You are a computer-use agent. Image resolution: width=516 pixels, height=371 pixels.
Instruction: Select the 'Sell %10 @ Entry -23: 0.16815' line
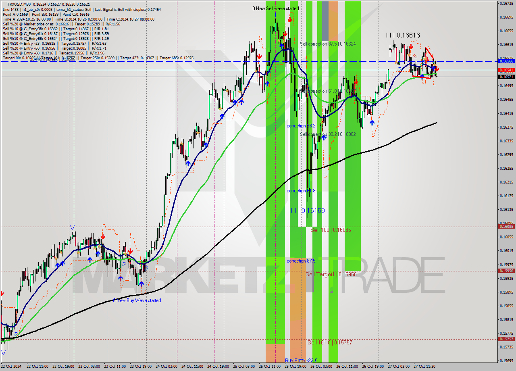click(54, 43)
